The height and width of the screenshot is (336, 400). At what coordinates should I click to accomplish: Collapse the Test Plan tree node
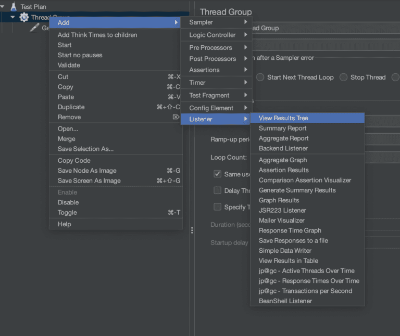[3, 7]
